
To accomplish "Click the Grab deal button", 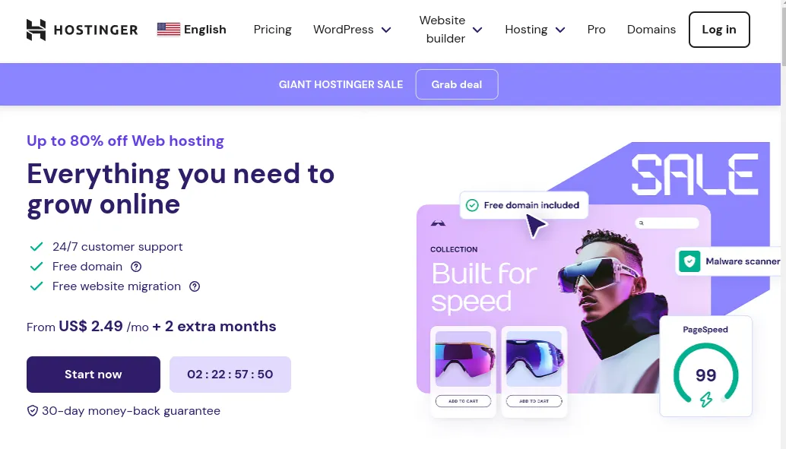I will pos(456,84).
